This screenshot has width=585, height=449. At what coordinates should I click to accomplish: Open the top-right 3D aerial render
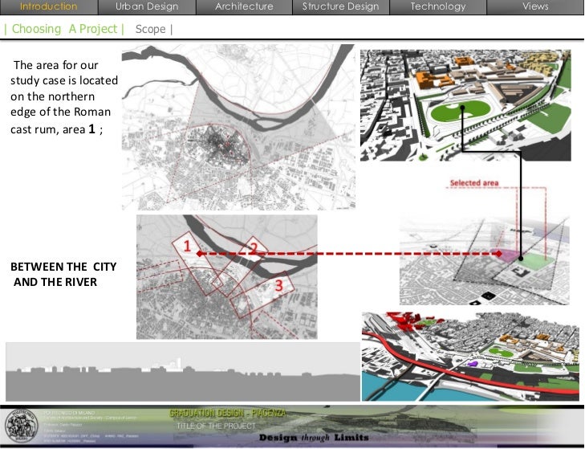pyautogui.click(x=465, y=104)
